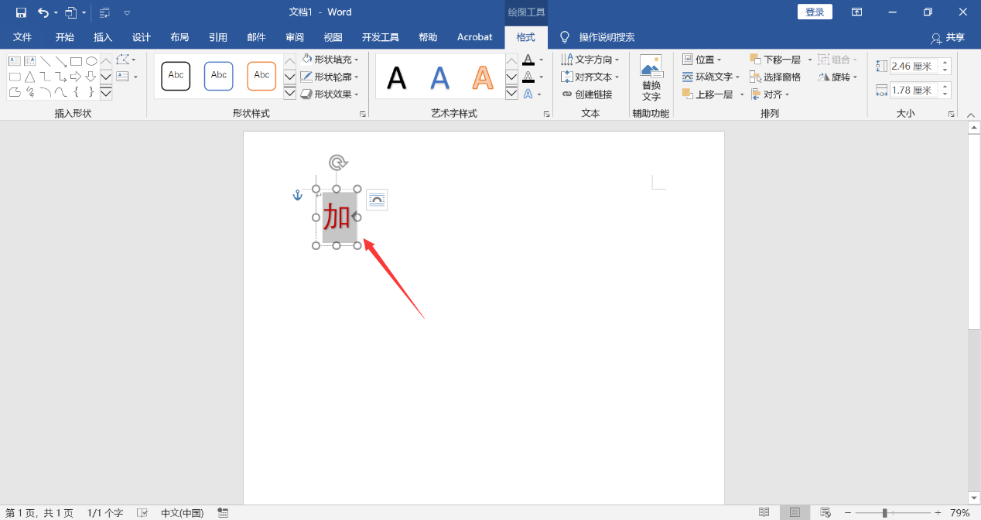Screen dimensions: 981x520
Task: Switch to web layout view button
Action: (825, 512)
